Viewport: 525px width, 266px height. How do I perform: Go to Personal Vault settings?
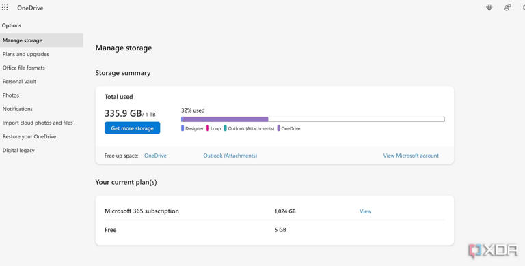point(19,82)
